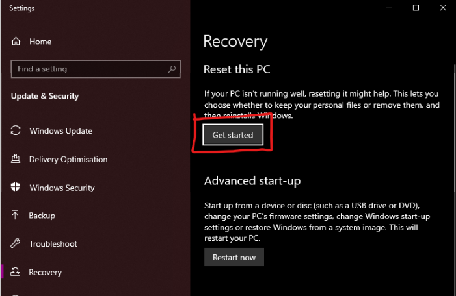Click the Home house icon

tap(16, 42)
